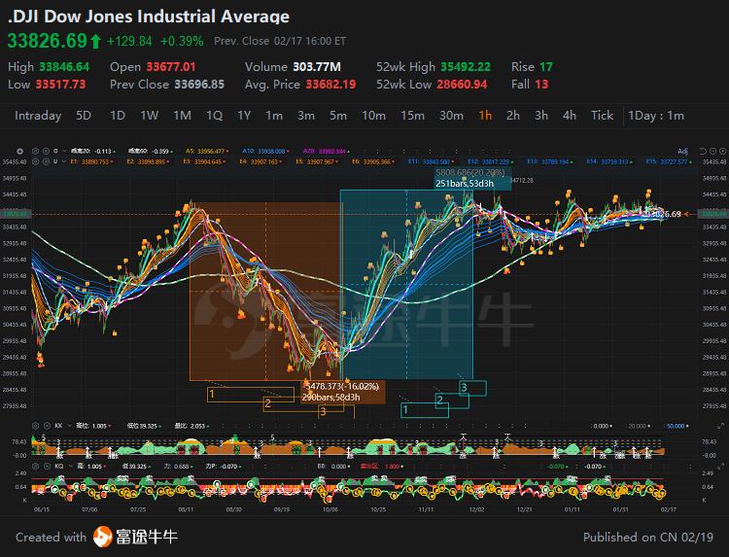Open settings gear for the main indicator row

[35, 151]
